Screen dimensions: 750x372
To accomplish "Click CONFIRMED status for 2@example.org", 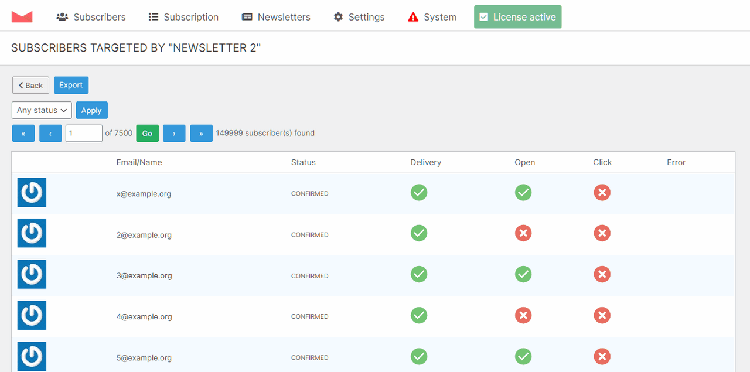I will coord(310,235).
